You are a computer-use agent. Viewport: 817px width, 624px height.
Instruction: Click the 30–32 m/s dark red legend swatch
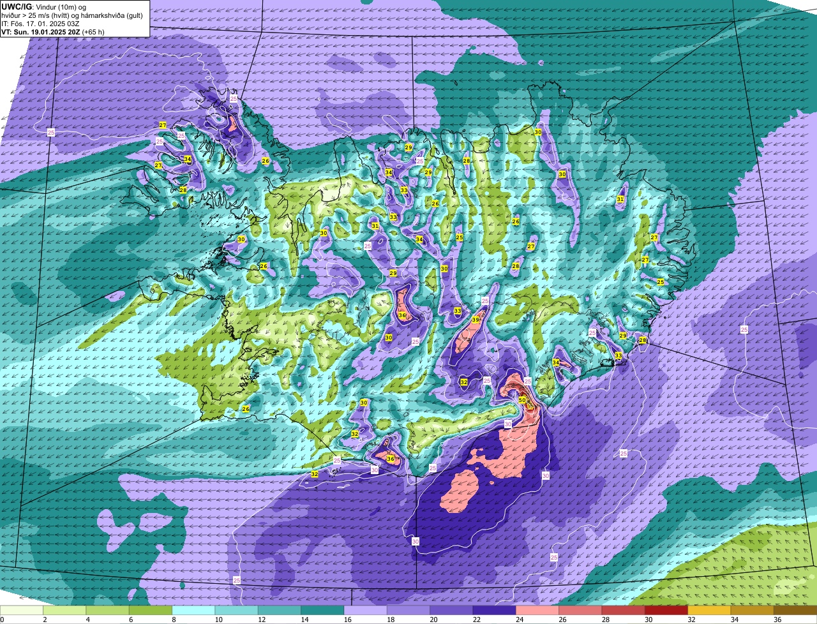coord(666,610)
